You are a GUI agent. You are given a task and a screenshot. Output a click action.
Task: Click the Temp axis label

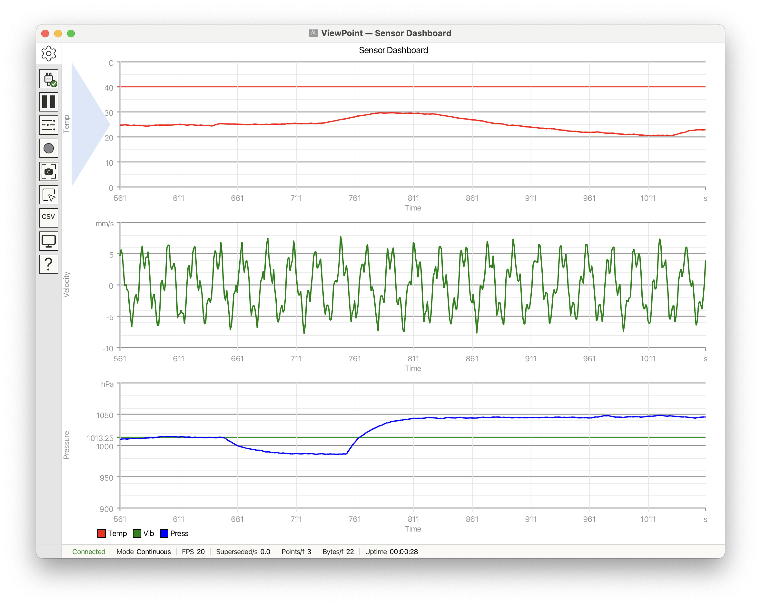[x=66, y=124]
